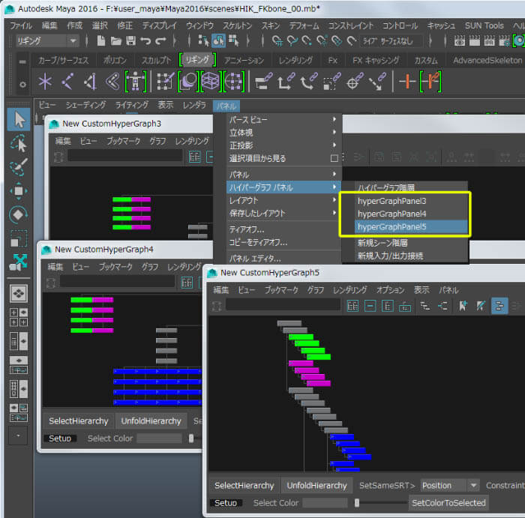Click Select Color swatch in CustomHyperGraph5
Screen dimensions: 525x518
325,502
